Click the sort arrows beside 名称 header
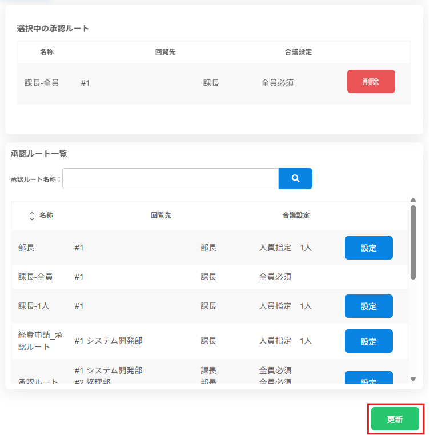 coord(32,216)
